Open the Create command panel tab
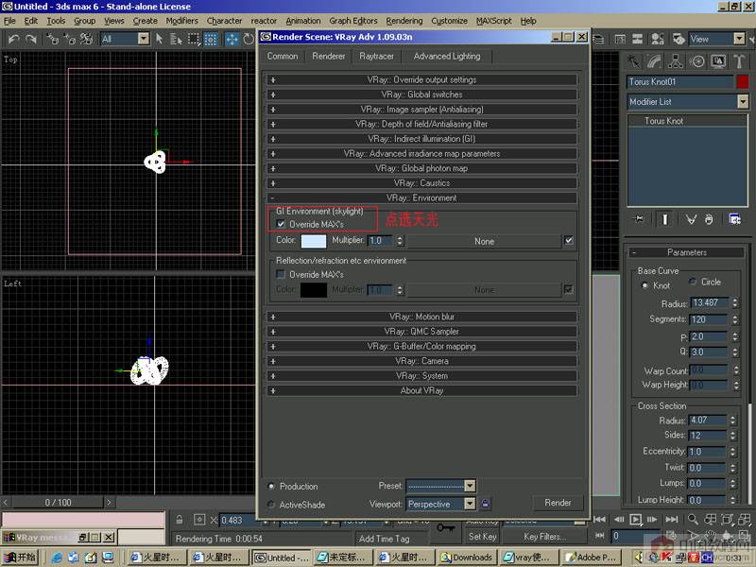Image resolution: width=756 pixels, height=567 pixels. point(633,61)
